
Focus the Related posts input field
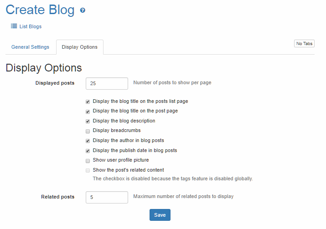107,197
